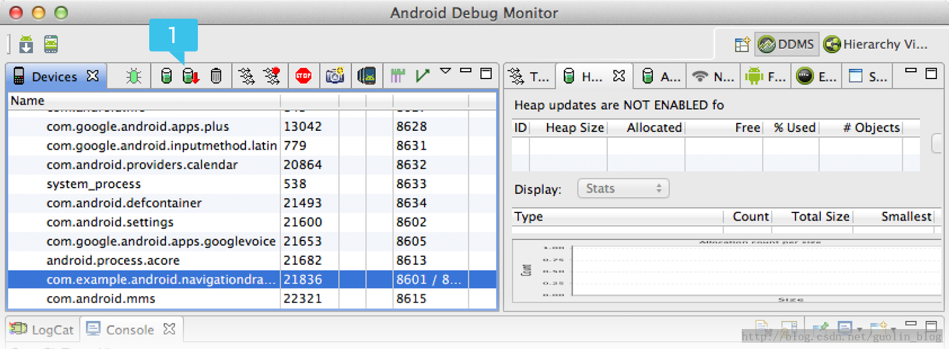Select com.android.providers.calendar process
The width and height of the screenshot is (949, 349).
pyautogui.click(x=252, y=165)
